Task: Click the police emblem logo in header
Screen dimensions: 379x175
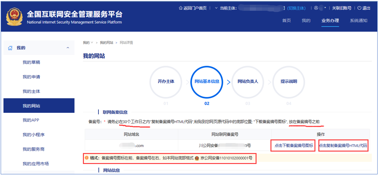Action: pyautogui.click(x=15, y=18)
